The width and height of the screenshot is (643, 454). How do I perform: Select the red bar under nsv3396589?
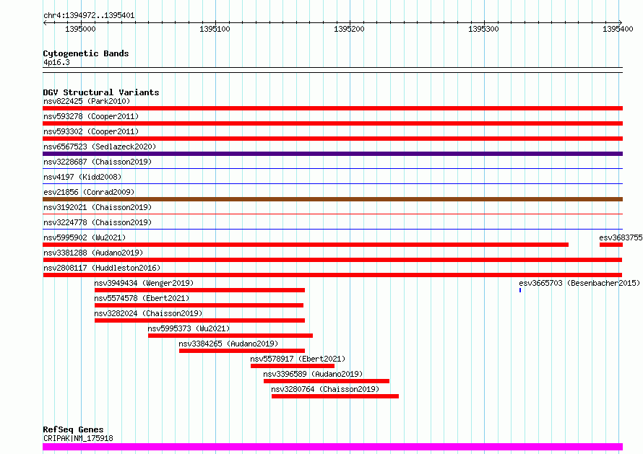pos(327,381)
